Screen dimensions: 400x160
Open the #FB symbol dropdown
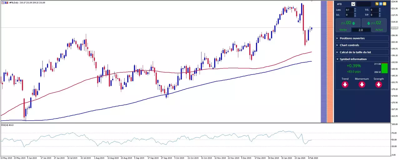353,4
